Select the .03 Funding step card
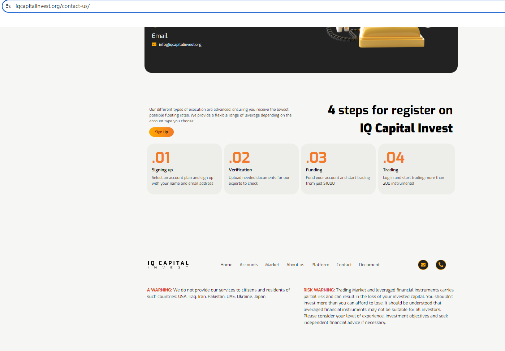Image resolution: width=505 pixels, height=351 pixels. [338, 169]
